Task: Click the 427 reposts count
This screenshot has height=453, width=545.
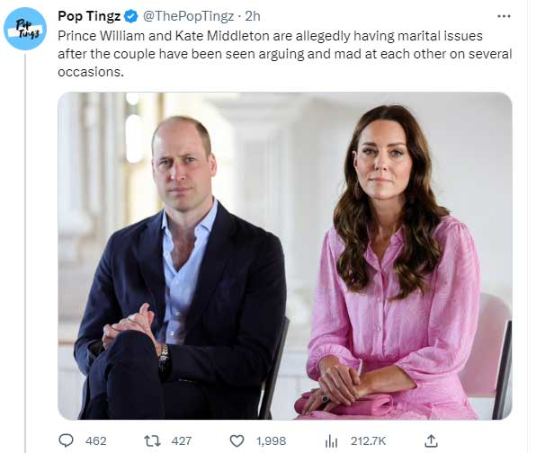Action: point(182,440)
